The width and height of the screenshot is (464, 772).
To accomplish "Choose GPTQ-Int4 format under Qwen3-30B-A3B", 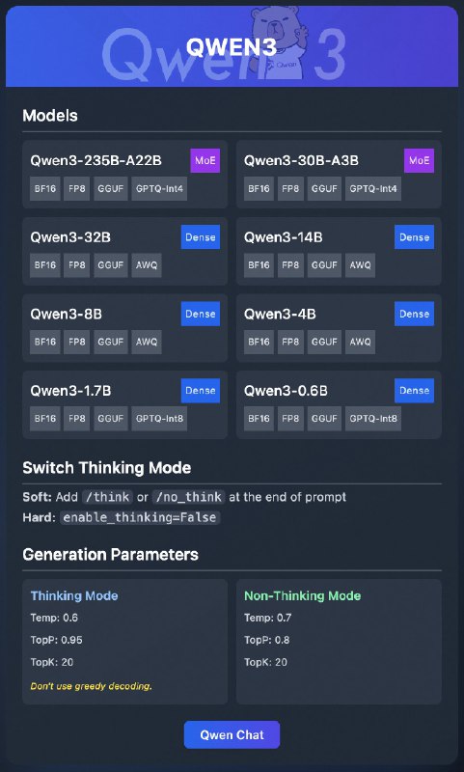I will [373, 188].
